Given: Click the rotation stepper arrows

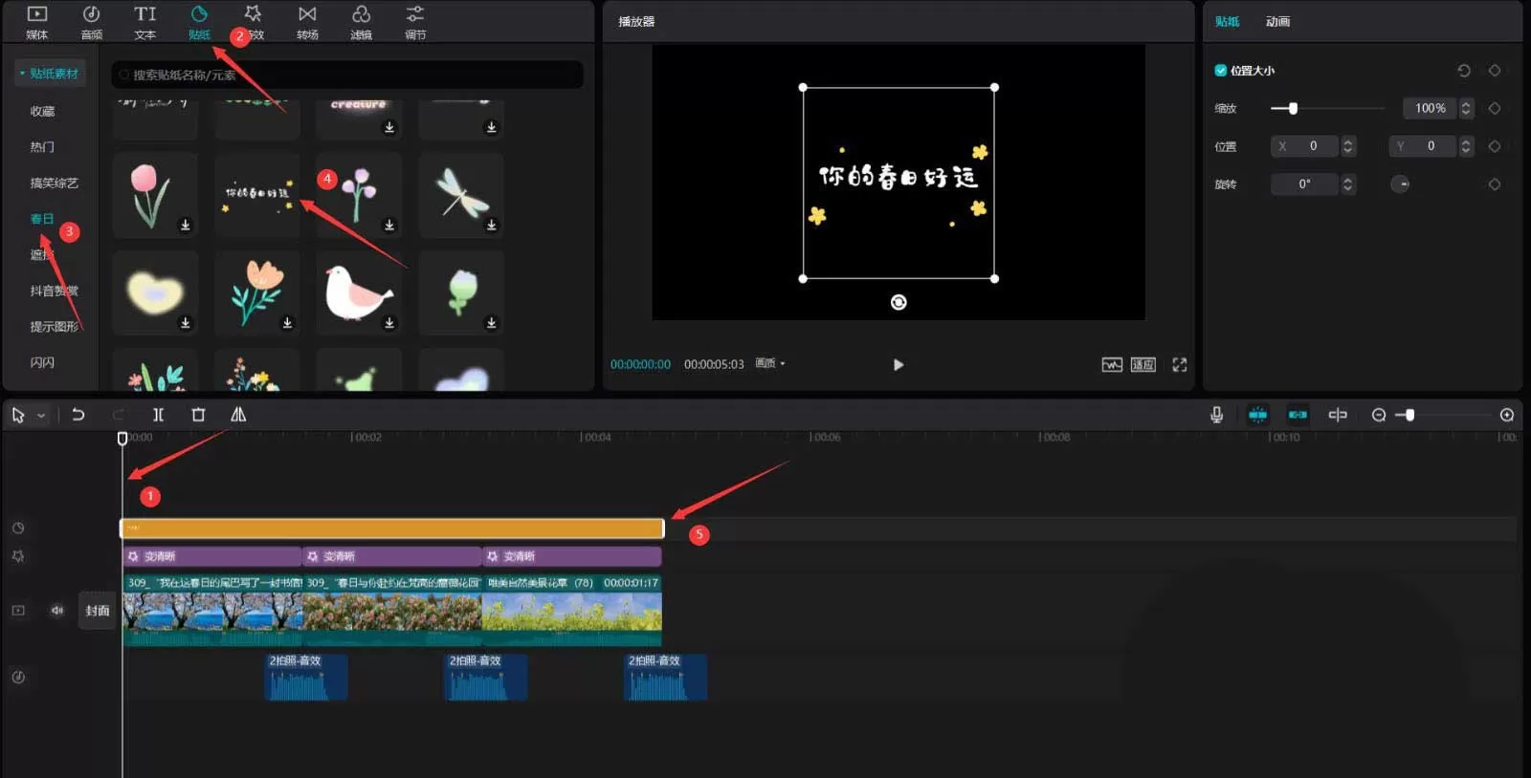Looking at the screenshot, I should [1348, 184].
